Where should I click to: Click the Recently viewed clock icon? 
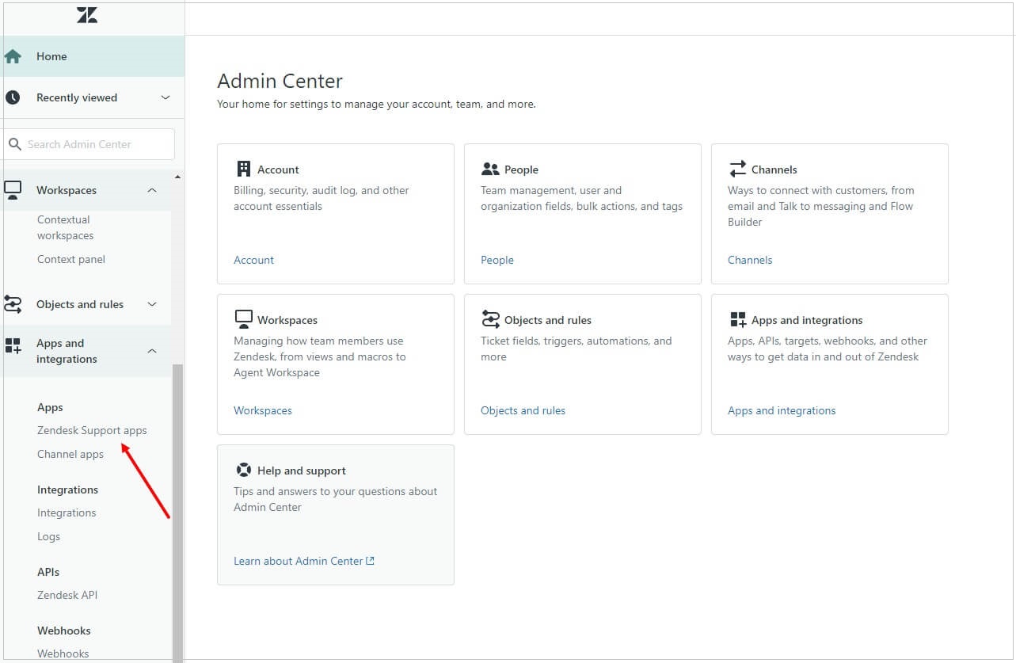12,97
